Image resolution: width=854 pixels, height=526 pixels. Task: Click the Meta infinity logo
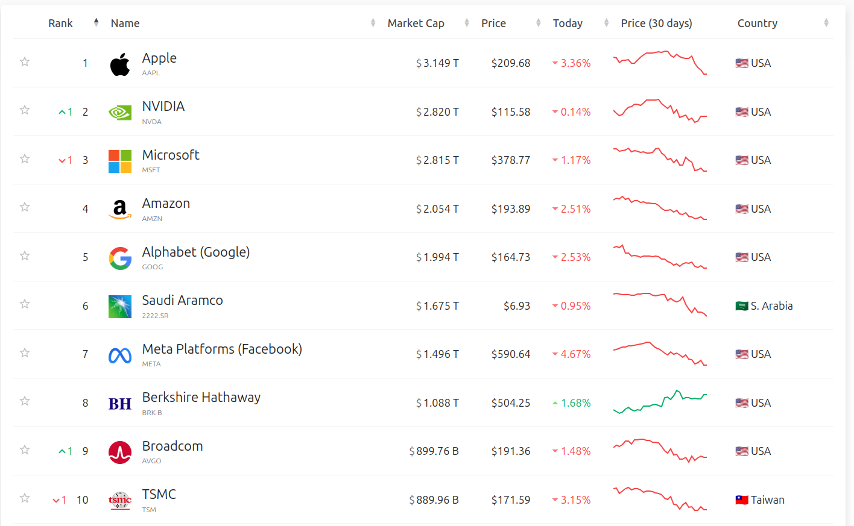click(x=119, y=355)
